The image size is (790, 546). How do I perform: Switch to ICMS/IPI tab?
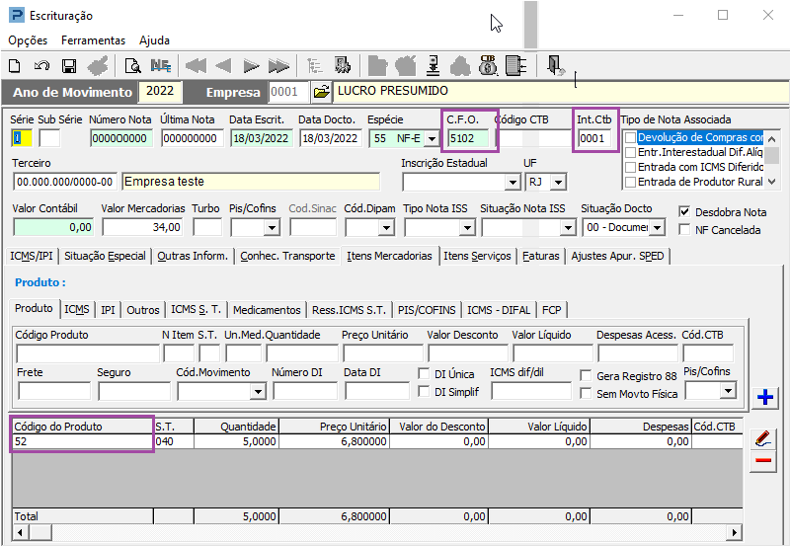click(32, 256)
